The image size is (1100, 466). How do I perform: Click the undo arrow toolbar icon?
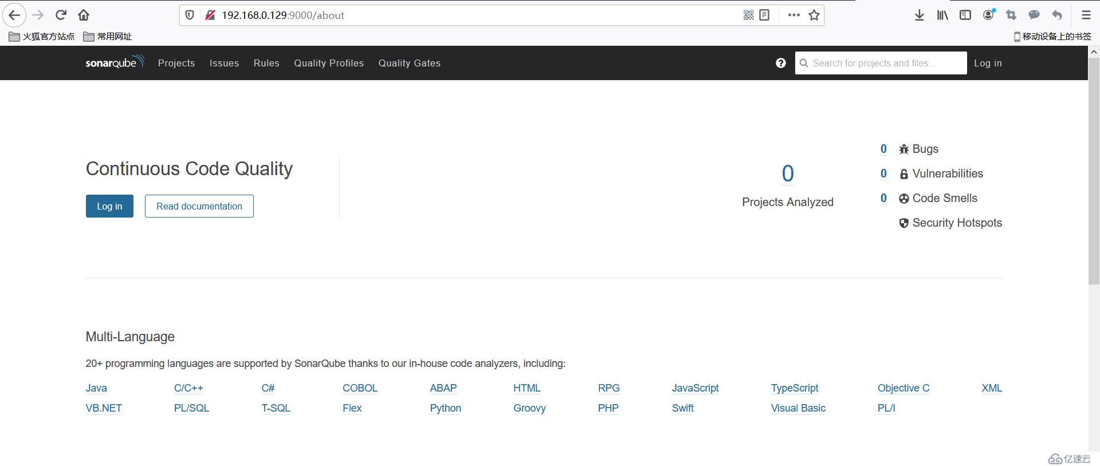(x=1057, y=15)
